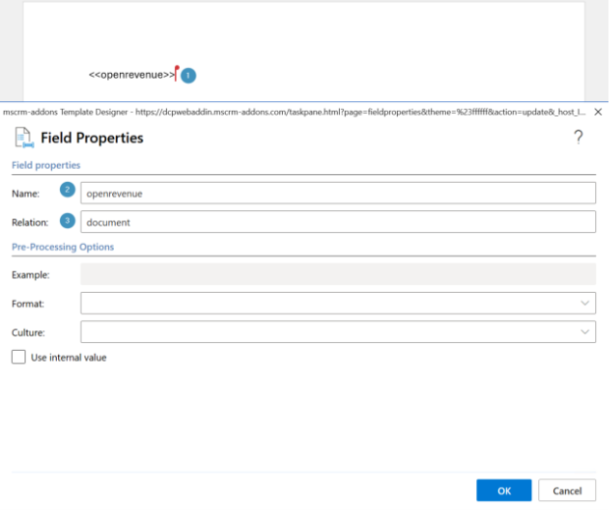Click the numbered badge 1 beside openrevenue
Viewport: 610px width, 510px height.
(189, 75)
